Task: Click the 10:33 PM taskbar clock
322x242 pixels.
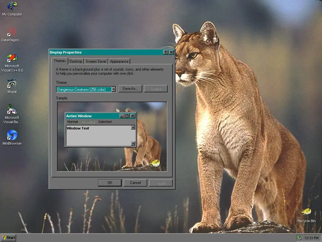Action: [x=311, y=238]
